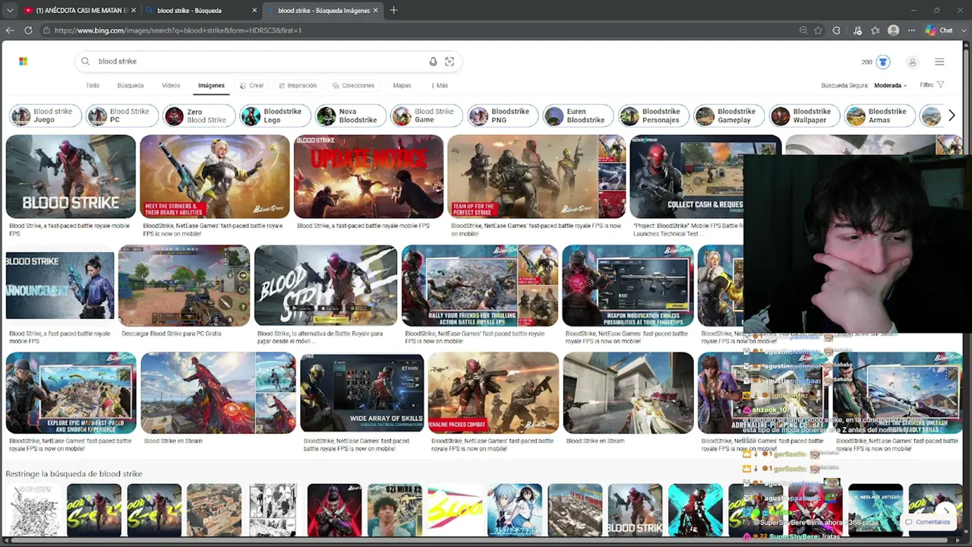Show more suggestion chips with right arrow
The image size is (972, 547).
(x=951, y=115)
